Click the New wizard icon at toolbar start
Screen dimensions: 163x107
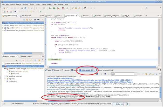click(4, 8)
